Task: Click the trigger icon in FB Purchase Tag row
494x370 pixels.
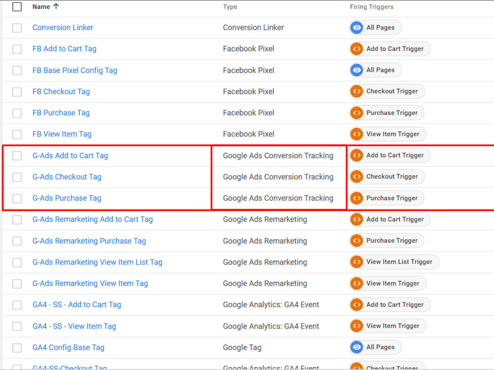Action: click(357, 112)
